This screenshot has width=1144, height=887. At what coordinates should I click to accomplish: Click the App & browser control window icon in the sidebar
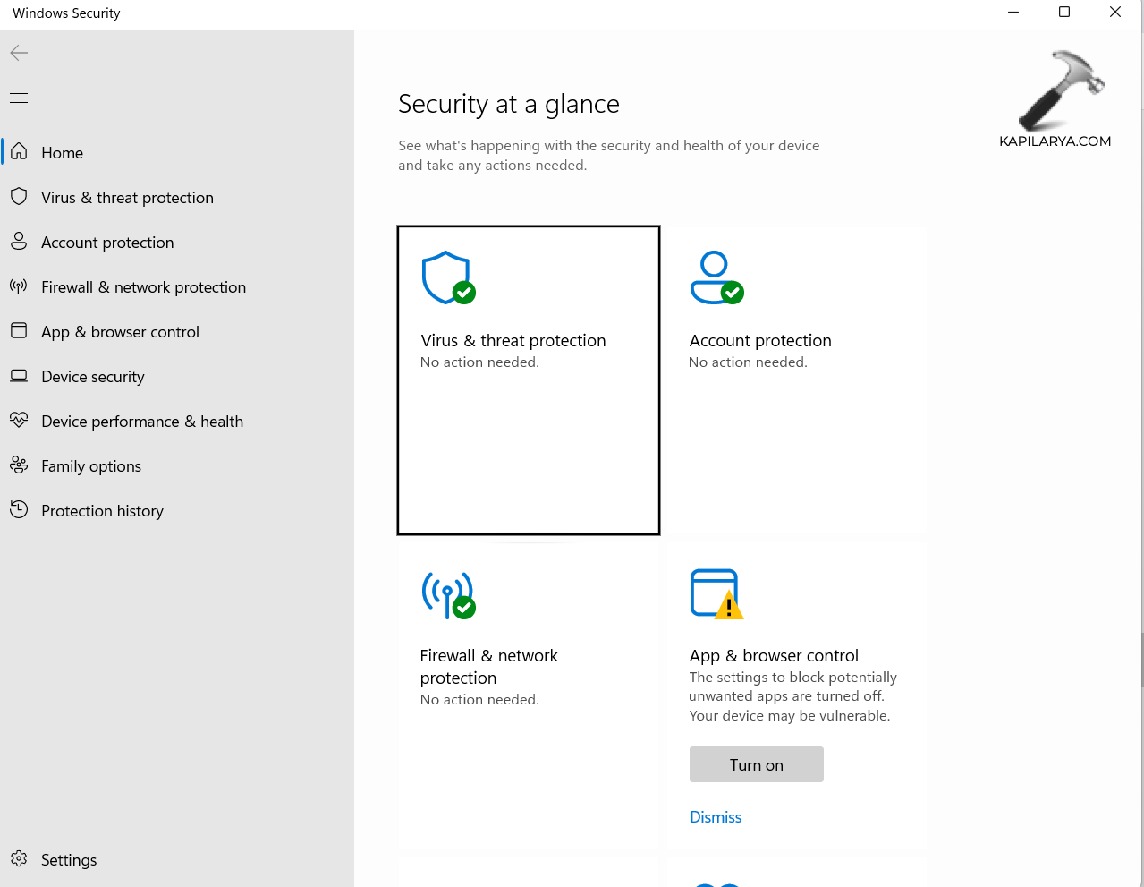(19, 330)
